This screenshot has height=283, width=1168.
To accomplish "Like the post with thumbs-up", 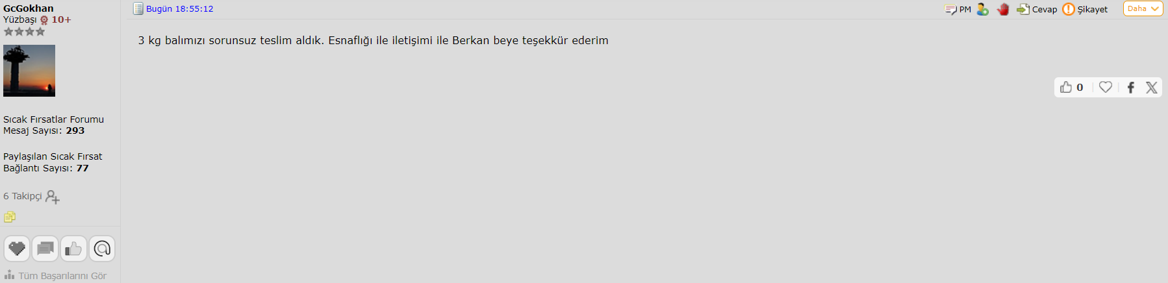I will pyautogui.click(x=1071, y=87).
